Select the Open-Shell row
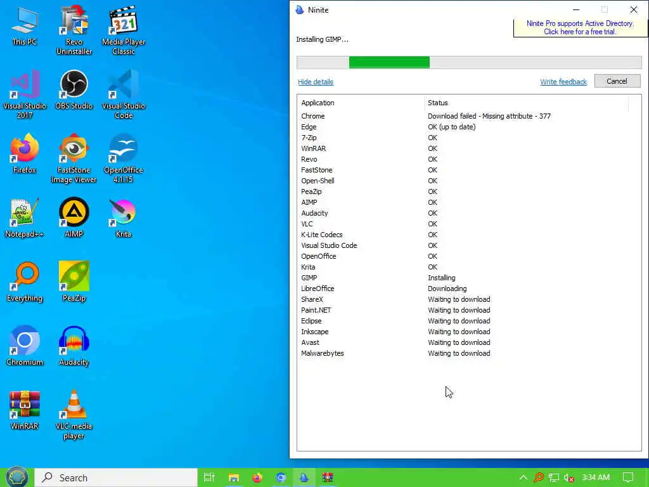 (469, 181)
